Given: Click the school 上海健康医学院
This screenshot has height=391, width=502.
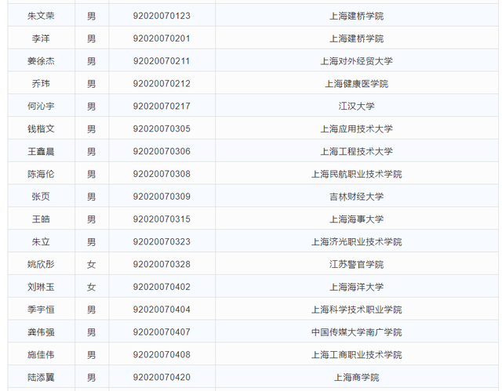Looking at the screenshot, I should (x=357, y=83).
